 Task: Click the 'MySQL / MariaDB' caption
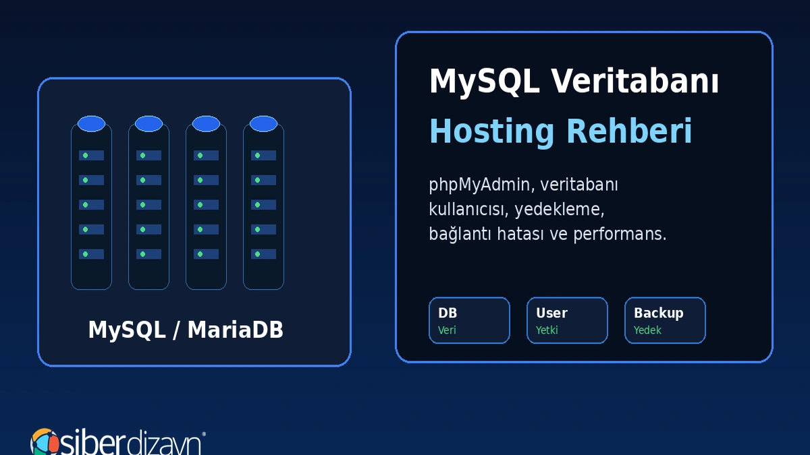[186, 330]
